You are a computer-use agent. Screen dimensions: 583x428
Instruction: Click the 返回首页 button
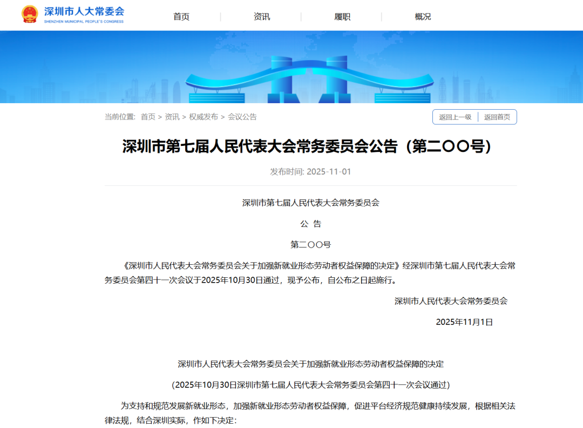(x=496, y=117)
